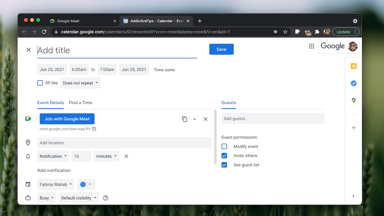Bookmark this page with the star
The width and height of the screenshot is (384, 216).
(x=285, y=32)
